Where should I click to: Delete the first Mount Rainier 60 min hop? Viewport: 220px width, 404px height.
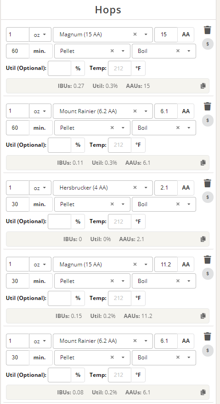(208, 106)
